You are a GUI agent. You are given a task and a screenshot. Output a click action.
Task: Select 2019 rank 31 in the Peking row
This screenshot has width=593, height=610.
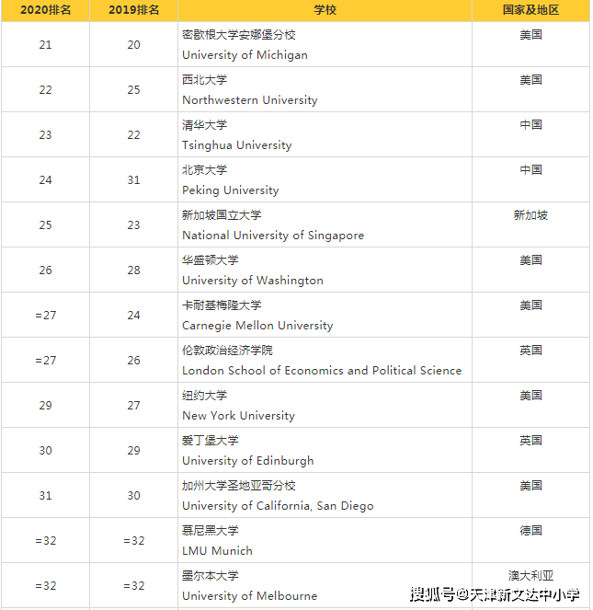point(133,180)
